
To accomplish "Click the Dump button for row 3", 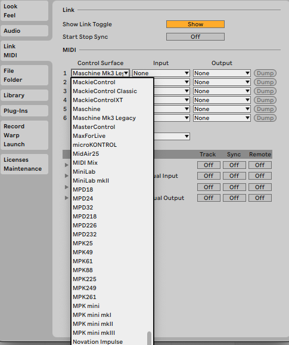I will click(x=265, y=91).
